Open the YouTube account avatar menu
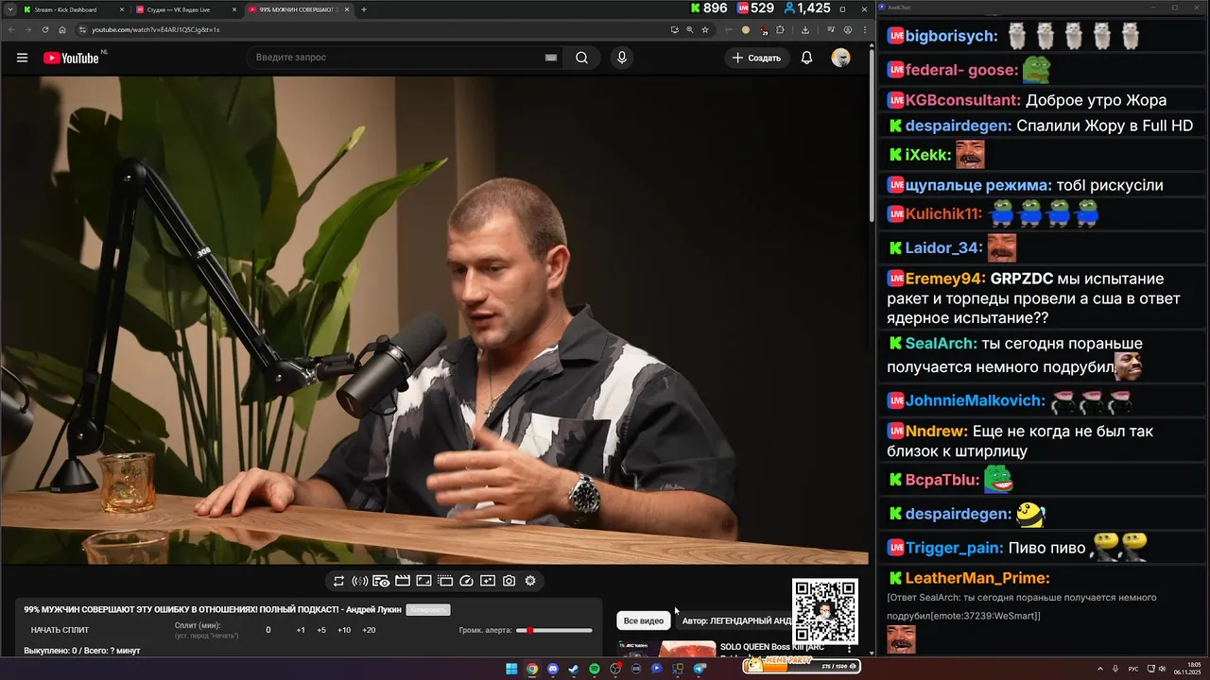 pos(840,58)
